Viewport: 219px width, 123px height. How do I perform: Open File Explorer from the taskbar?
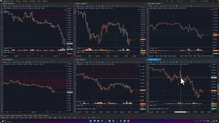point(98,121)
